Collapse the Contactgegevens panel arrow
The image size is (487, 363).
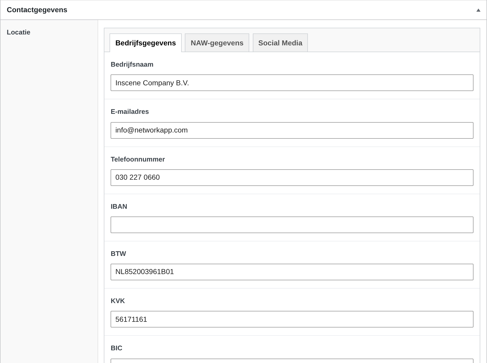point(478,10)
